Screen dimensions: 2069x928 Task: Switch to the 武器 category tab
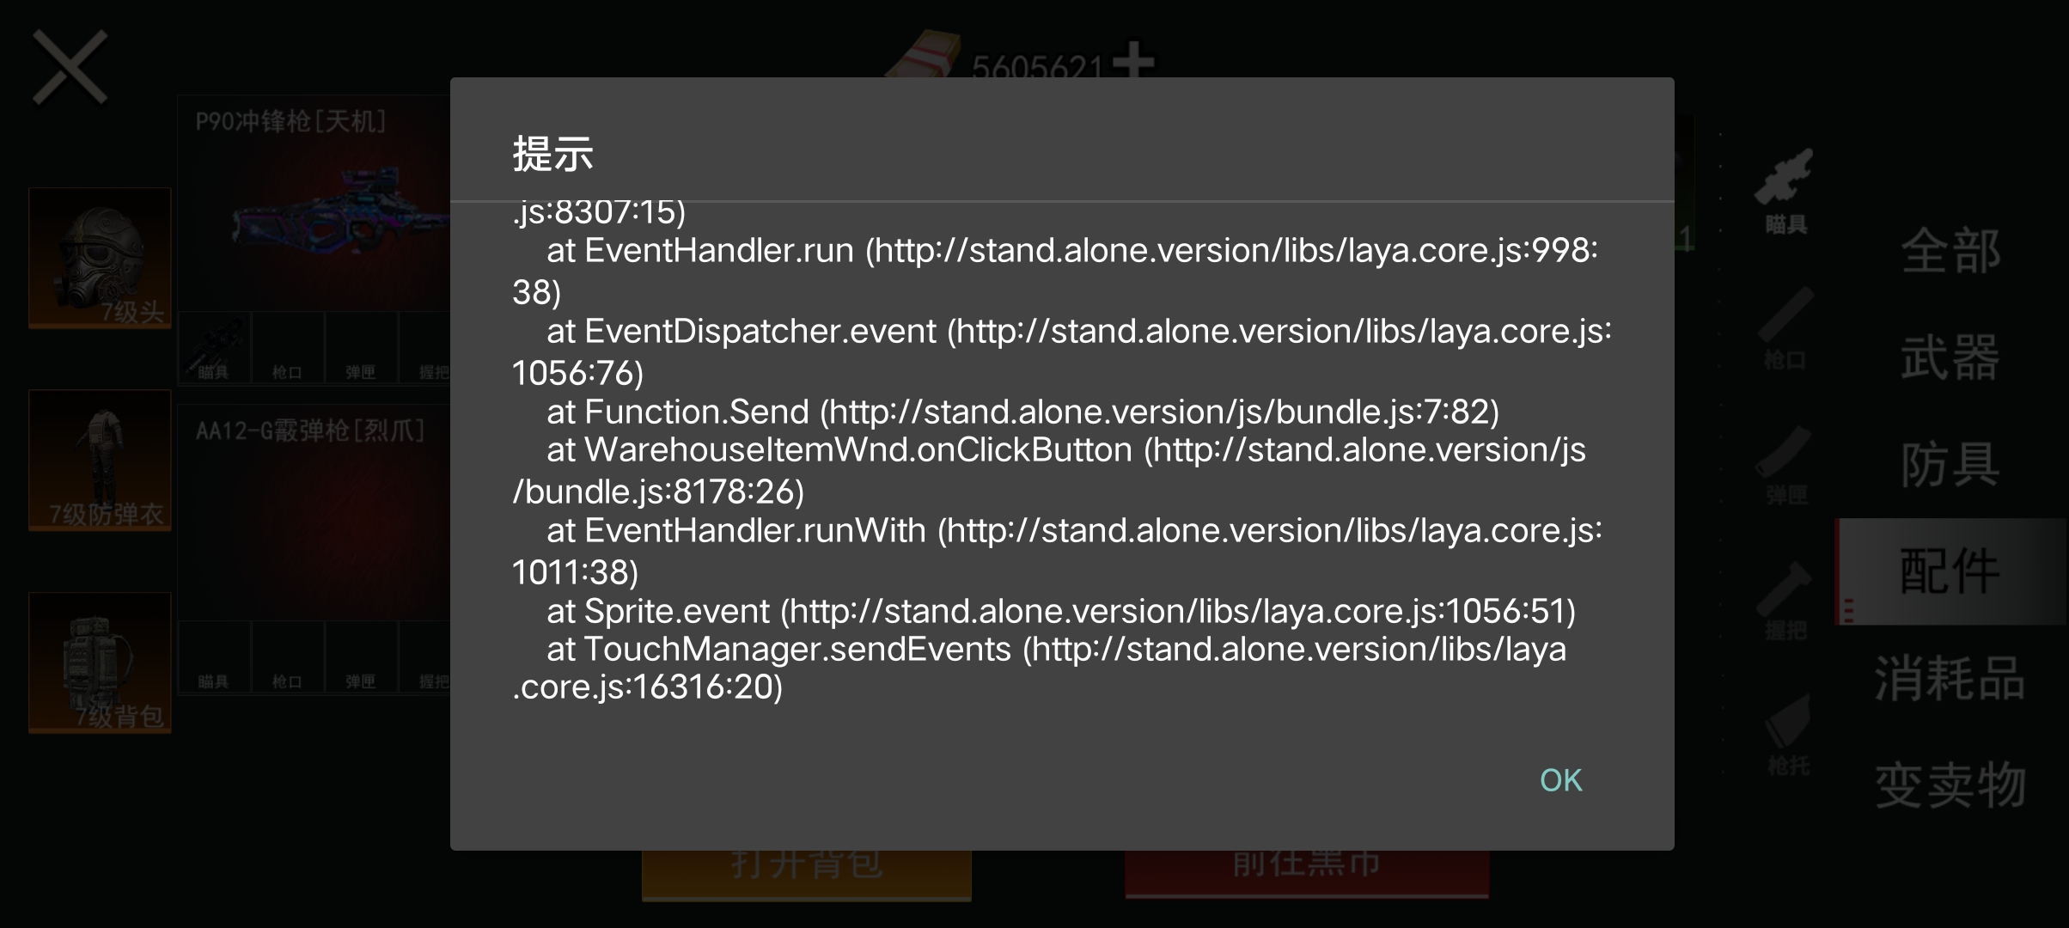pyautogui.click(x=1950, y=357)
